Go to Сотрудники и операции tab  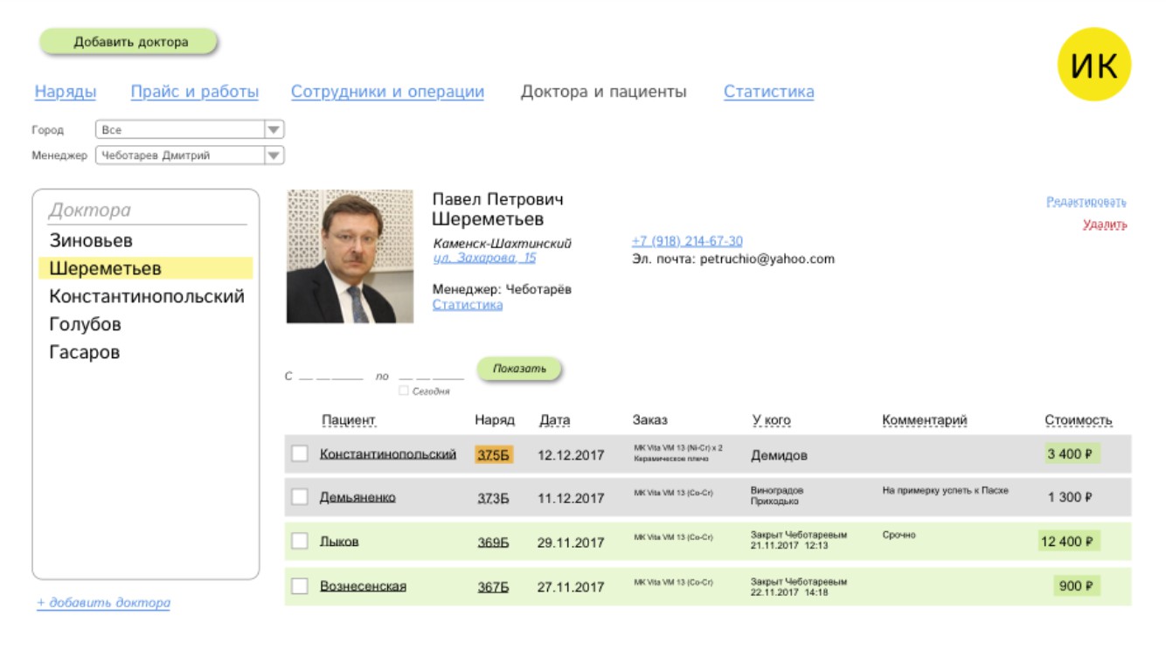(x=387, y=92)
